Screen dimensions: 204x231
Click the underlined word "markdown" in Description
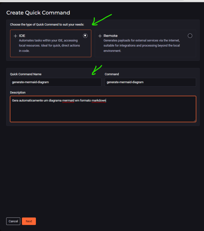99,100
